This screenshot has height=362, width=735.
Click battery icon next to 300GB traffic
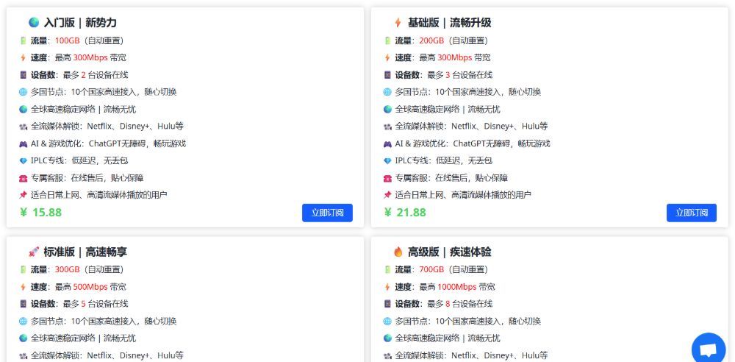(x=23, y=269)
